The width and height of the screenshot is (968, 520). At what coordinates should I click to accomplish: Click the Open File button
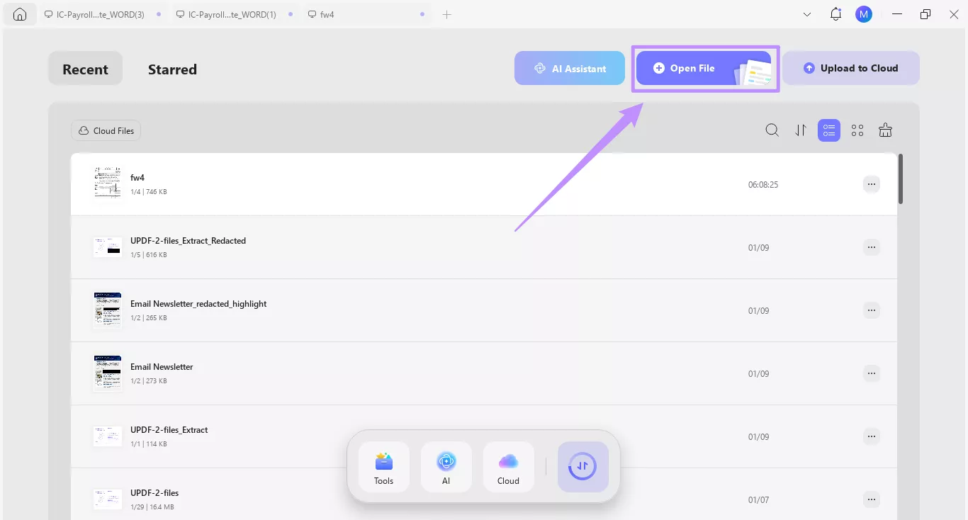(704, 68)
